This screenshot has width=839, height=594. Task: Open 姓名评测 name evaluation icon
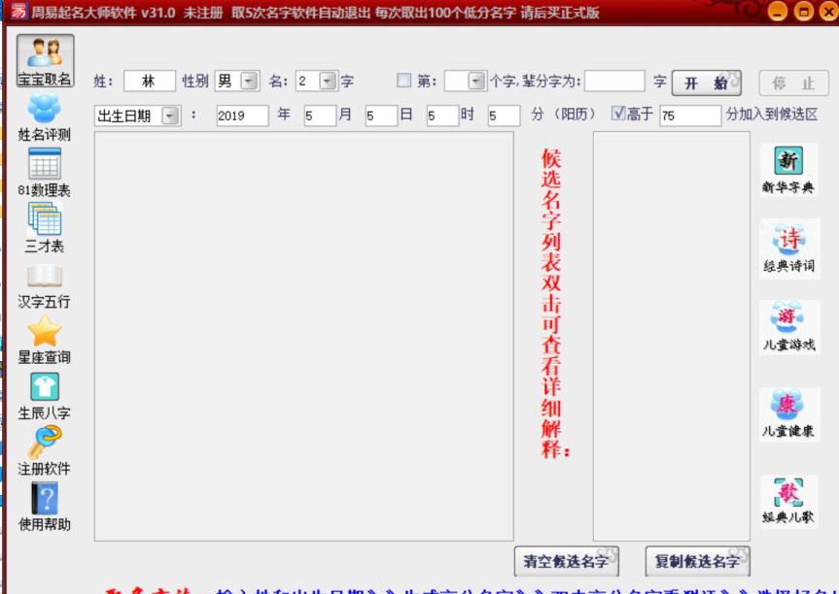[x=45, y=117]
